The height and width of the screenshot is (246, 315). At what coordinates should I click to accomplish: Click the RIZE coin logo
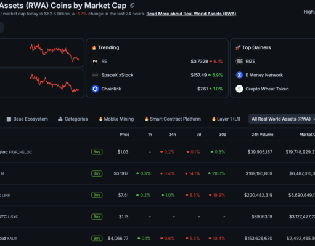pos(239,61)
